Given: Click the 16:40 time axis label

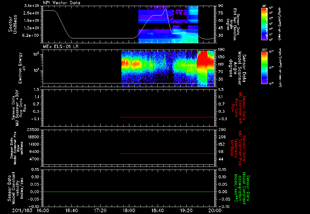Looking at the screenshot, I should (71, 210).
